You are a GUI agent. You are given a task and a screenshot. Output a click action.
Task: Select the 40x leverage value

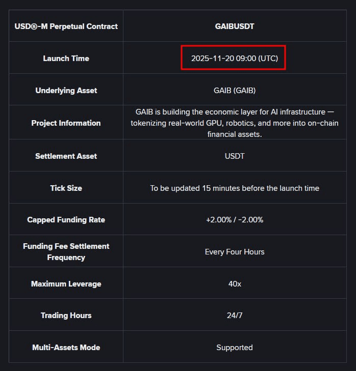(235, 283)
